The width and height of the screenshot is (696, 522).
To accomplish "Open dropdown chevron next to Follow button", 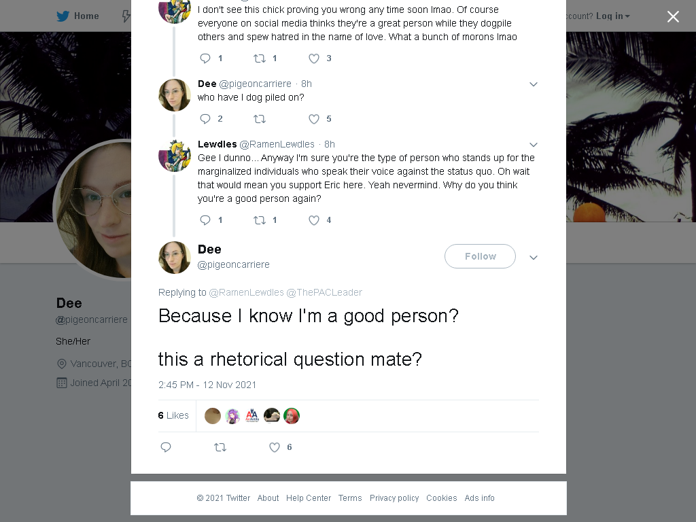I will [534, 258].
